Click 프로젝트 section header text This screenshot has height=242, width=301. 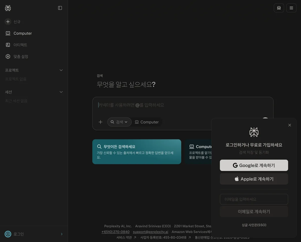coord(12,70)
